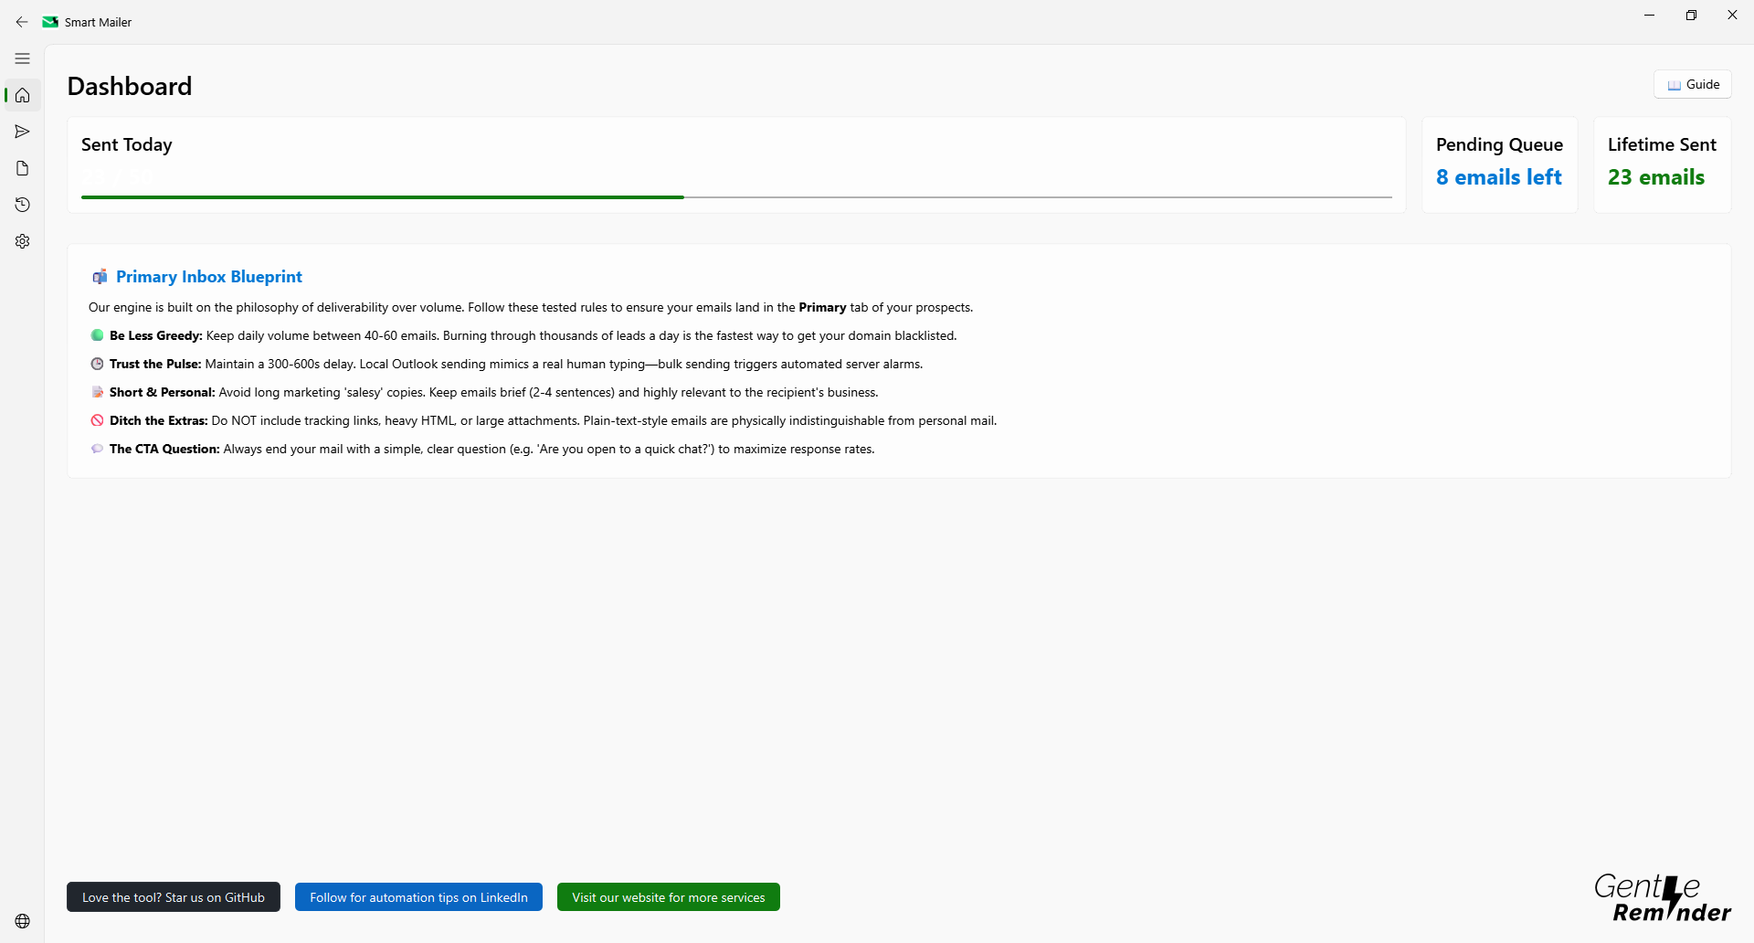Select the Home dashboard icon in sidebar
This screenshot has height=943, width=1754.
click(x=22, y=95)
